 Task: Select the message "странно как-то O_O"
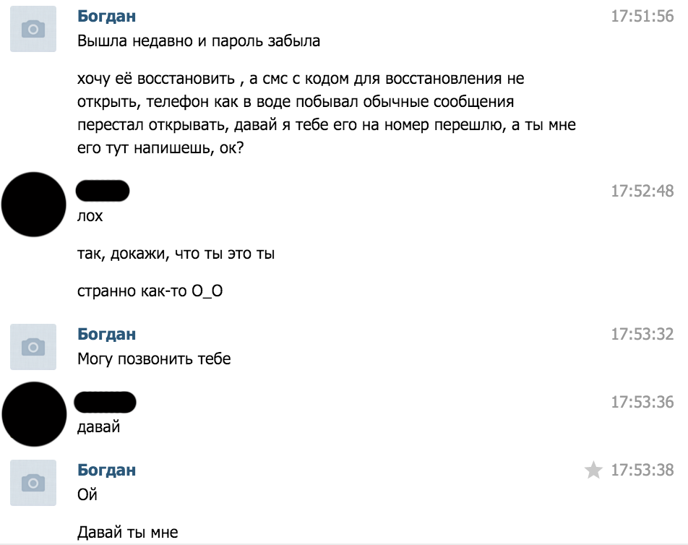151,292
